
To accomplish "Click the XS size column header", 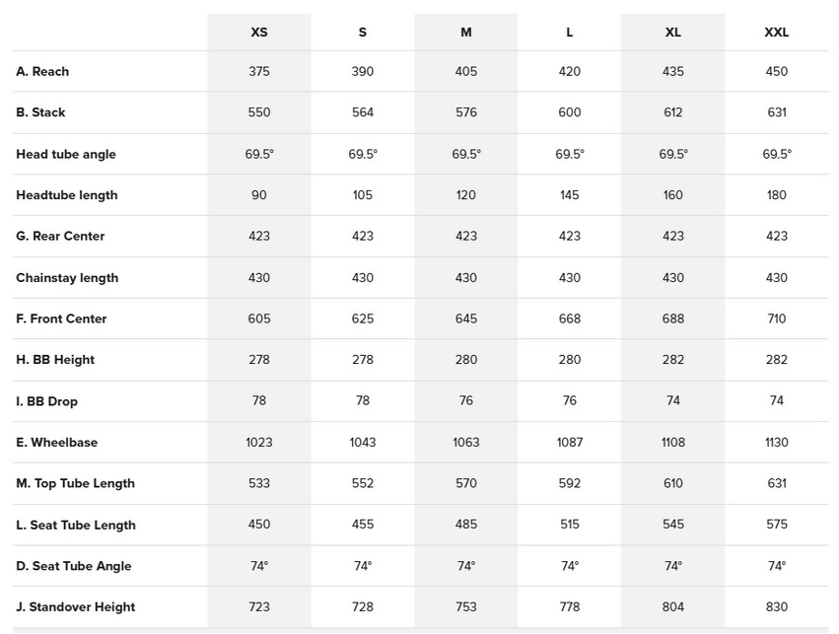I will [x=259, y=32].
